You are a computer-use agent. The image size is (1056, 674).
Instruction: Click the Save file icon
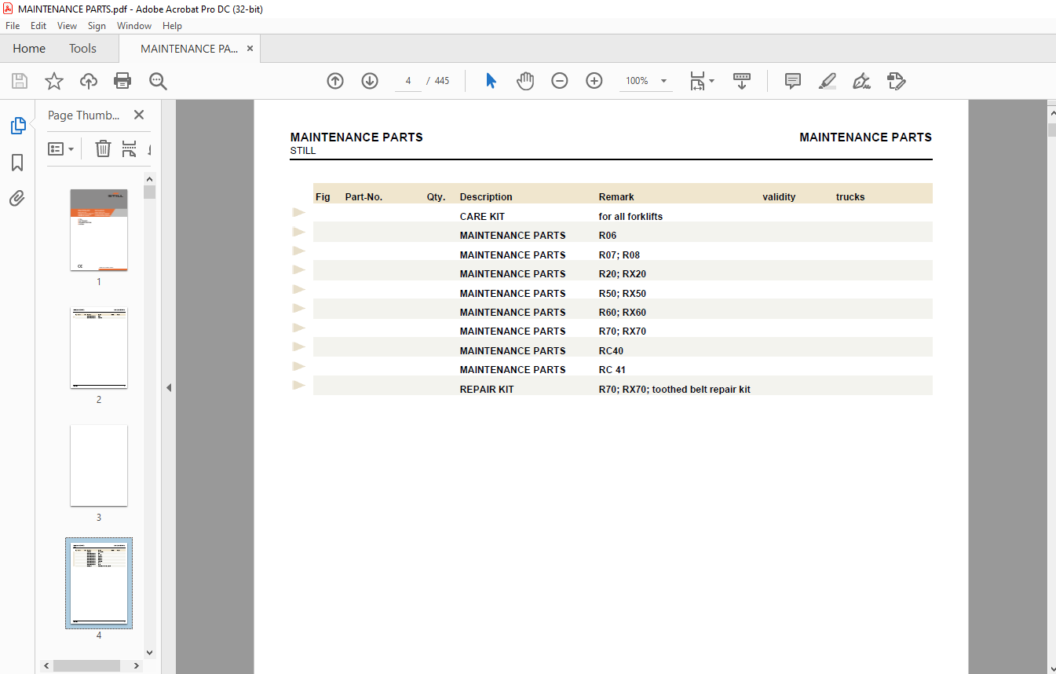(x=20, y=81)
